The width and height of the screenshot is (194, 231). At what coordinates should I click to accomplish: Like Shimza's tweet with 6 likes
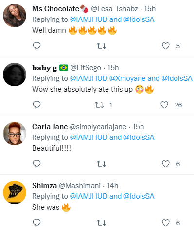click(166, 223)
